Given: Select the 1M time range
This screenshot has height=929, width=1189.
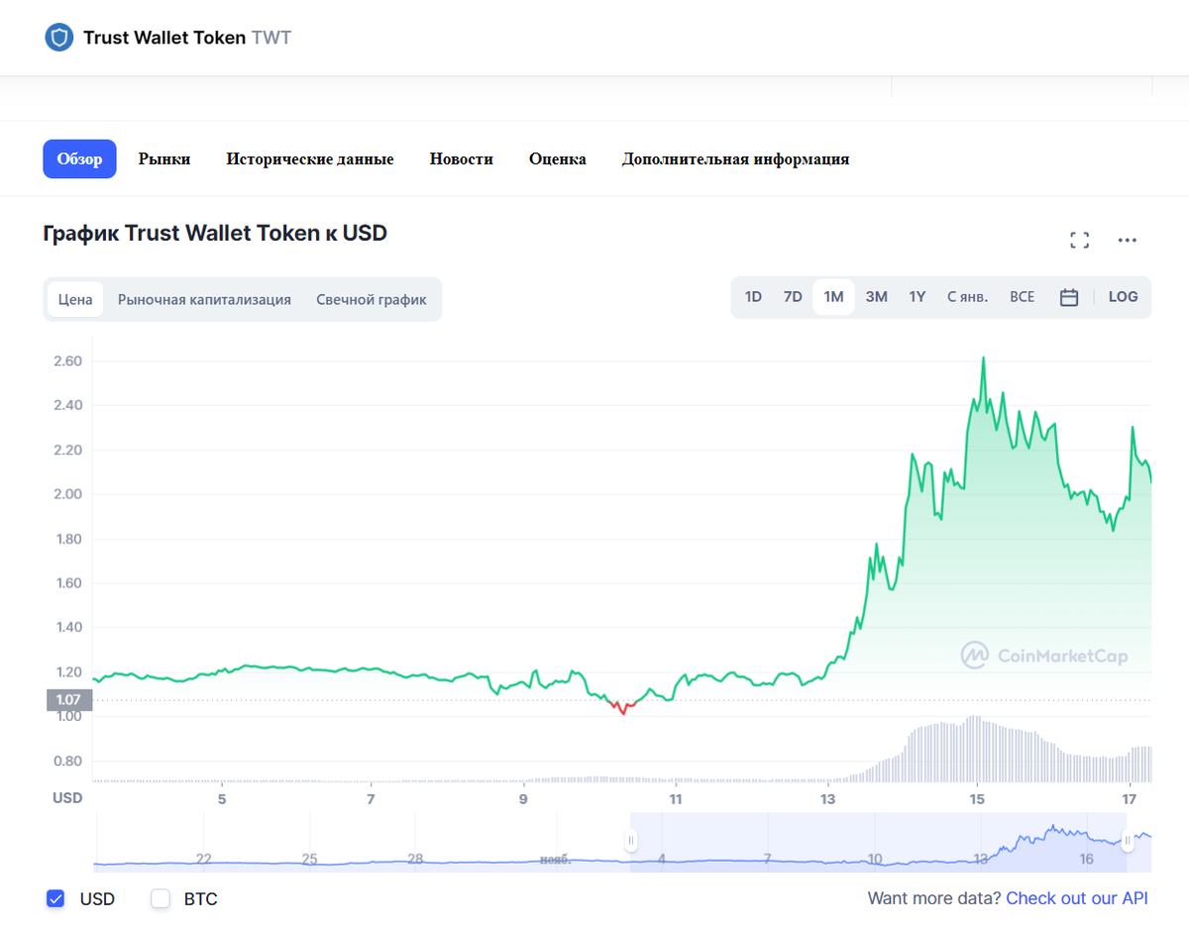Looking at the screenshot, I should tap(833, 297).
